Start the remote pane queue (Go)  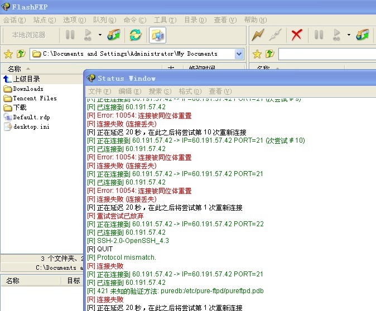(336, 35)
